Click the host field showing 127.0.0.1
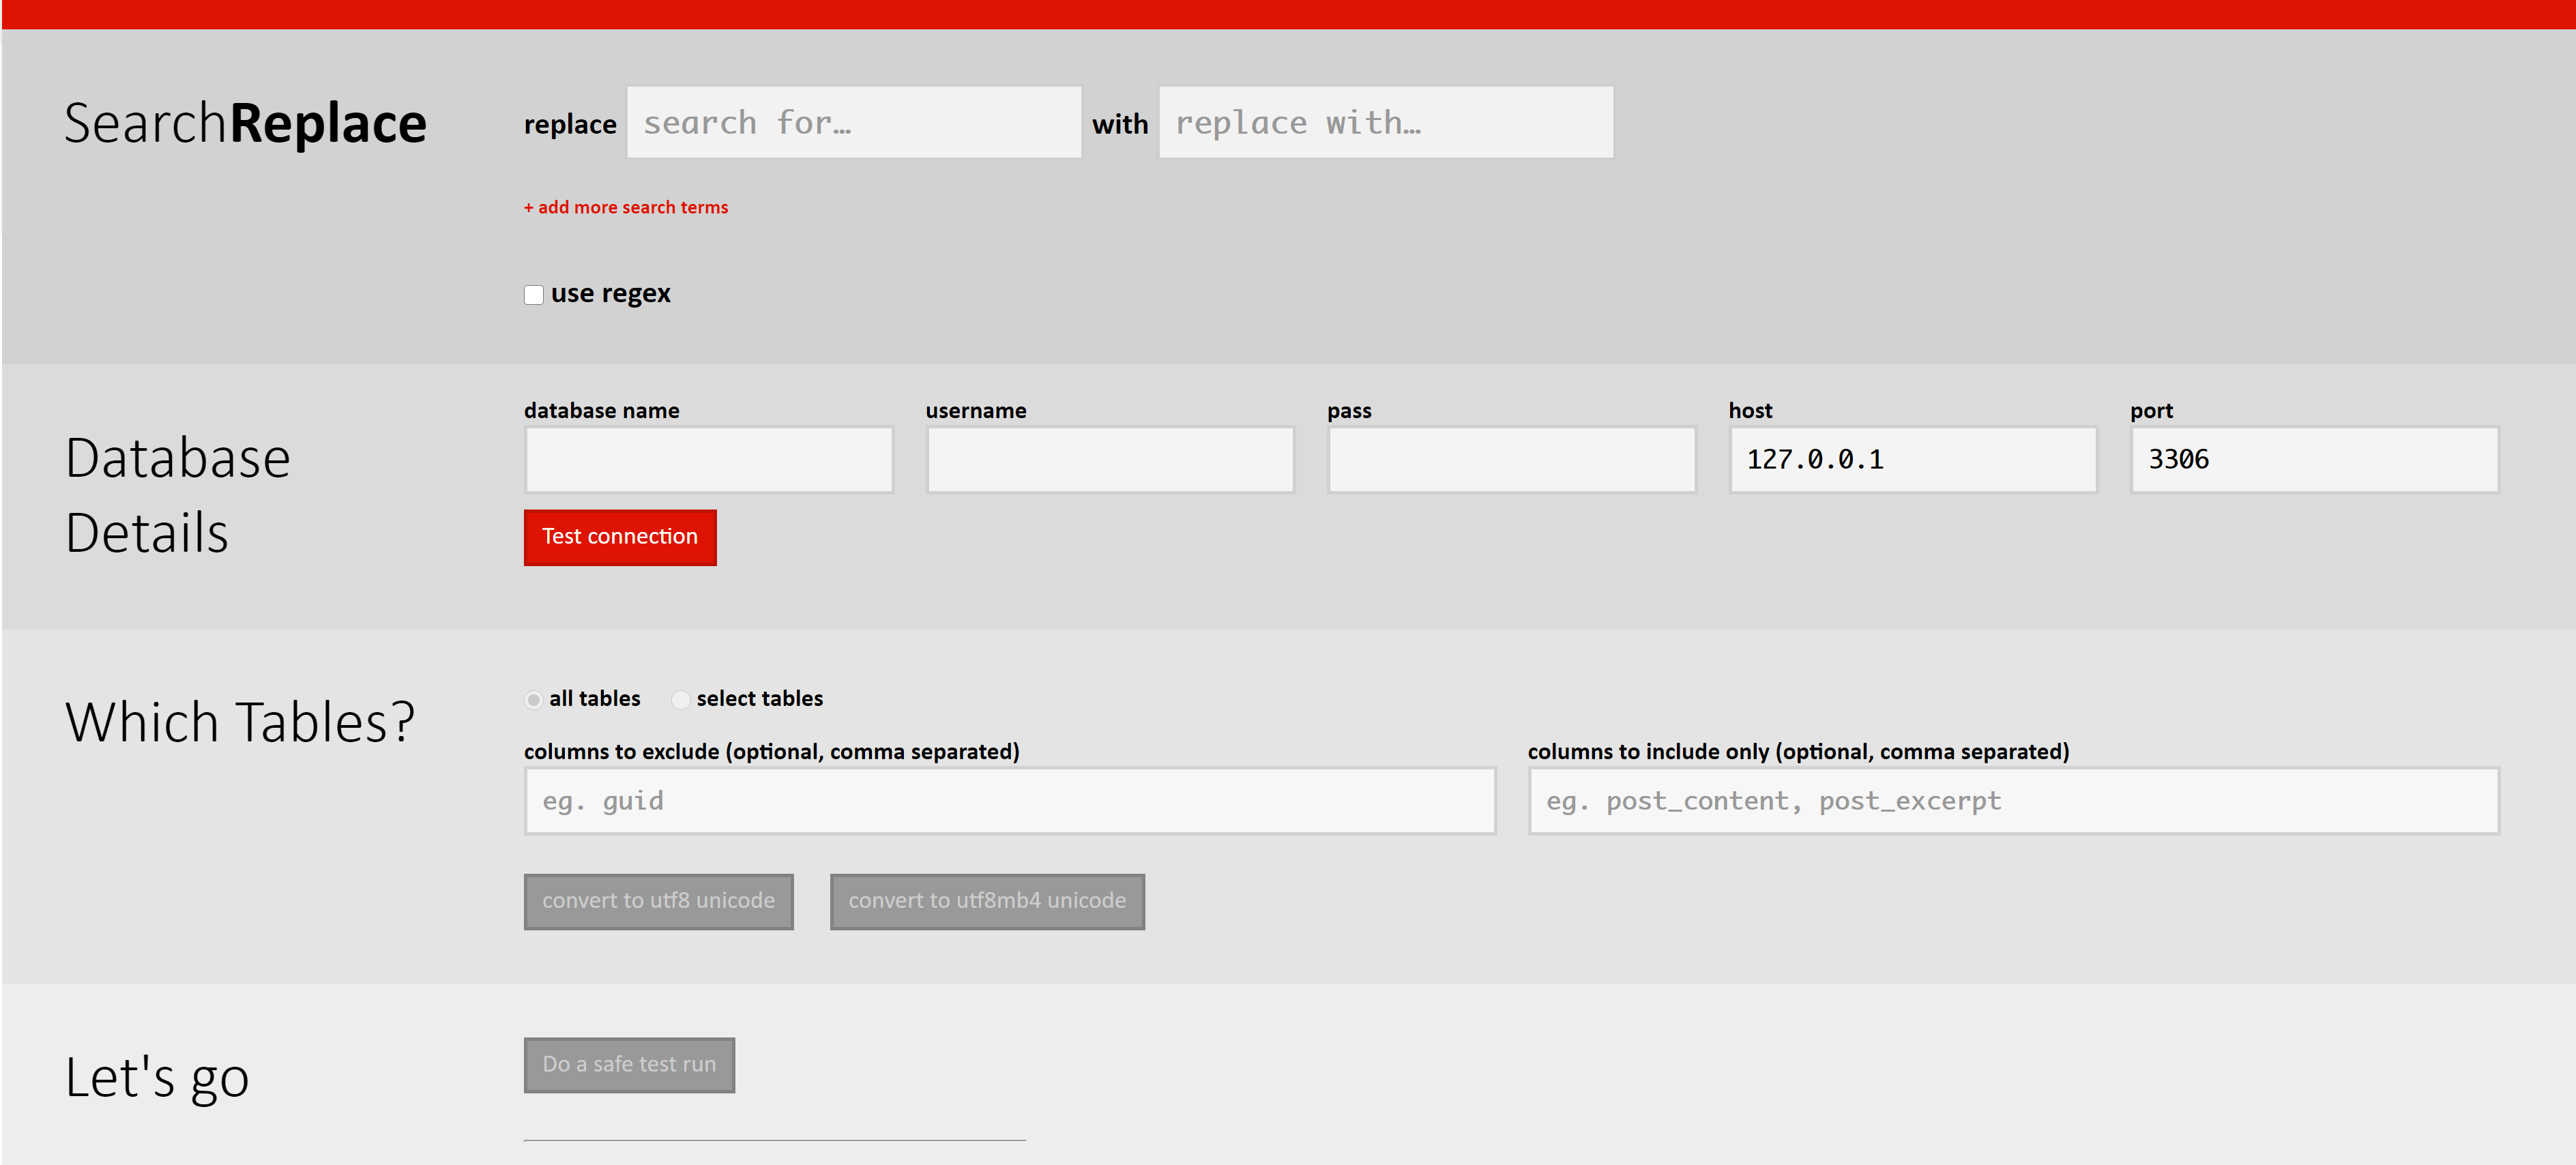Viewport: 2576px width, 1165px height. pos(1913,459)
